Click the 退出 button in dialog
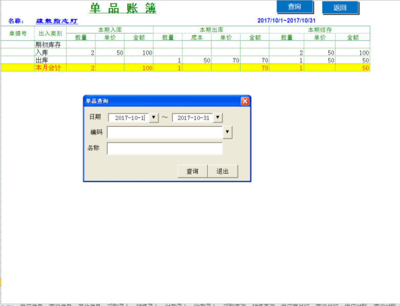The width and height of the screenshot is (400, 306). coord(223,171)
